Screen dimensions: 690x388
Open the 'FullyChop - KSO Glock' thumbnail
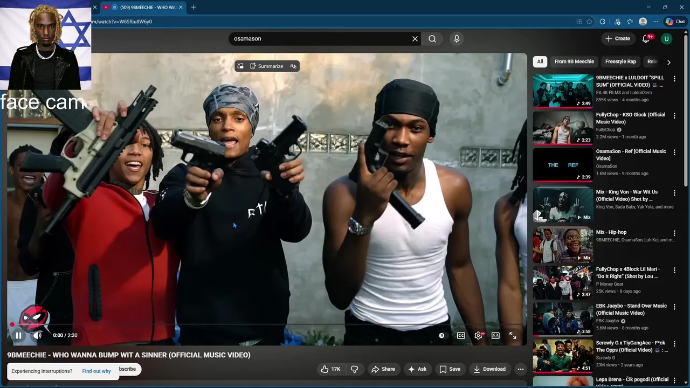[563, 128]
